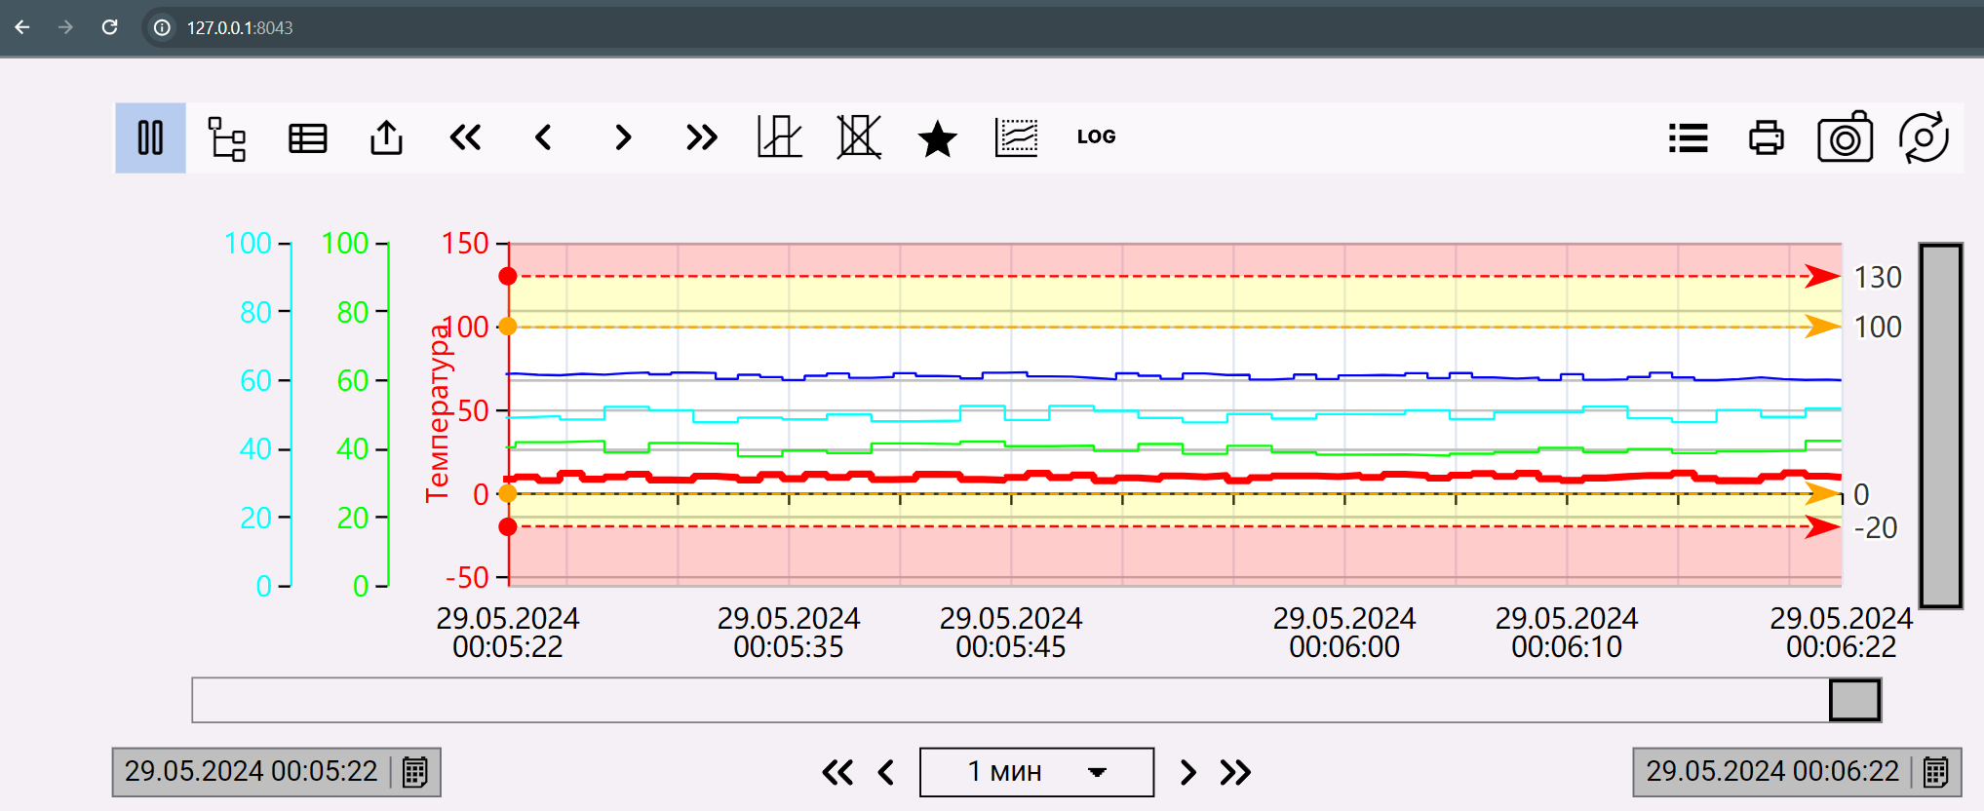
Task: Click the trend chart settings icon
Action: tap(1016, 137)
